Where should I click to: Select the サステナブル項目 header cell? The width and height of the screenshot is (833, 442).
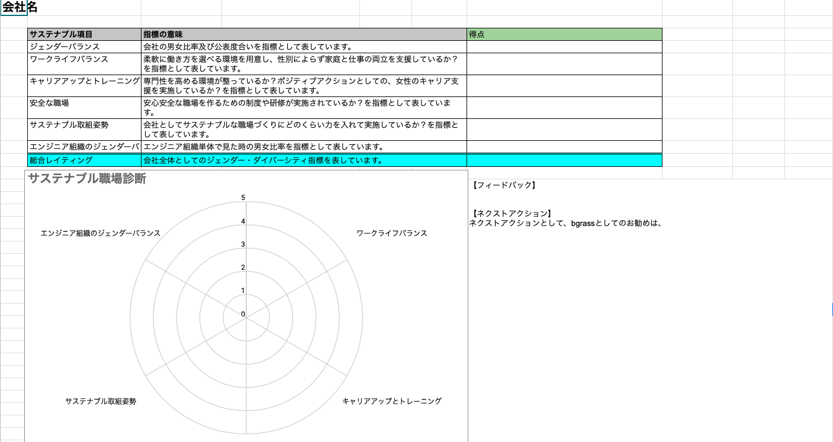pos(85,34)
